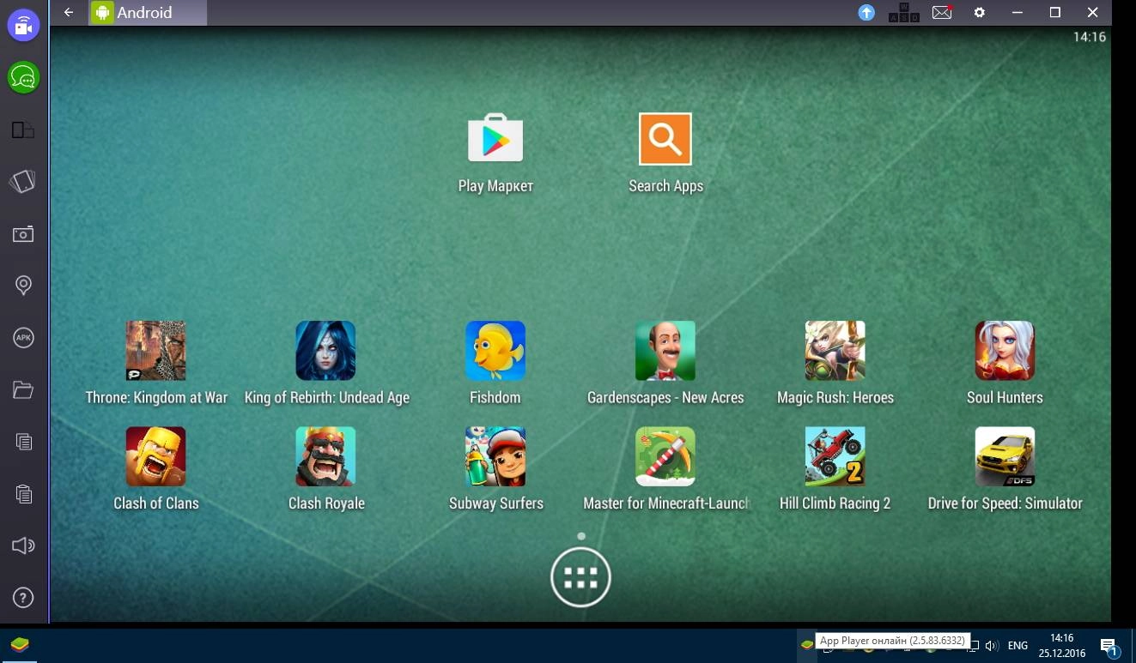Open Master for Minecraft-Launcher
1136x663 pixels.
665,456
